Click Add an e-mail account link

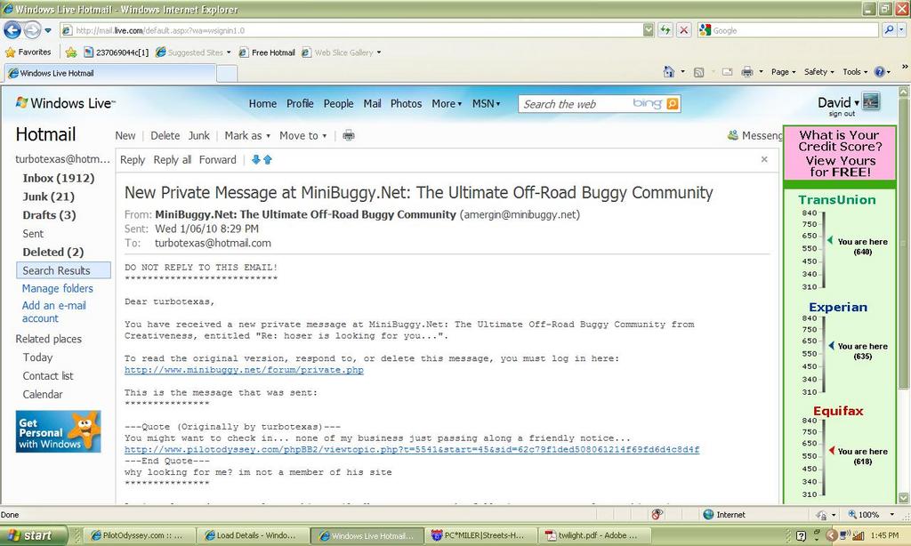tap(54, 312)
